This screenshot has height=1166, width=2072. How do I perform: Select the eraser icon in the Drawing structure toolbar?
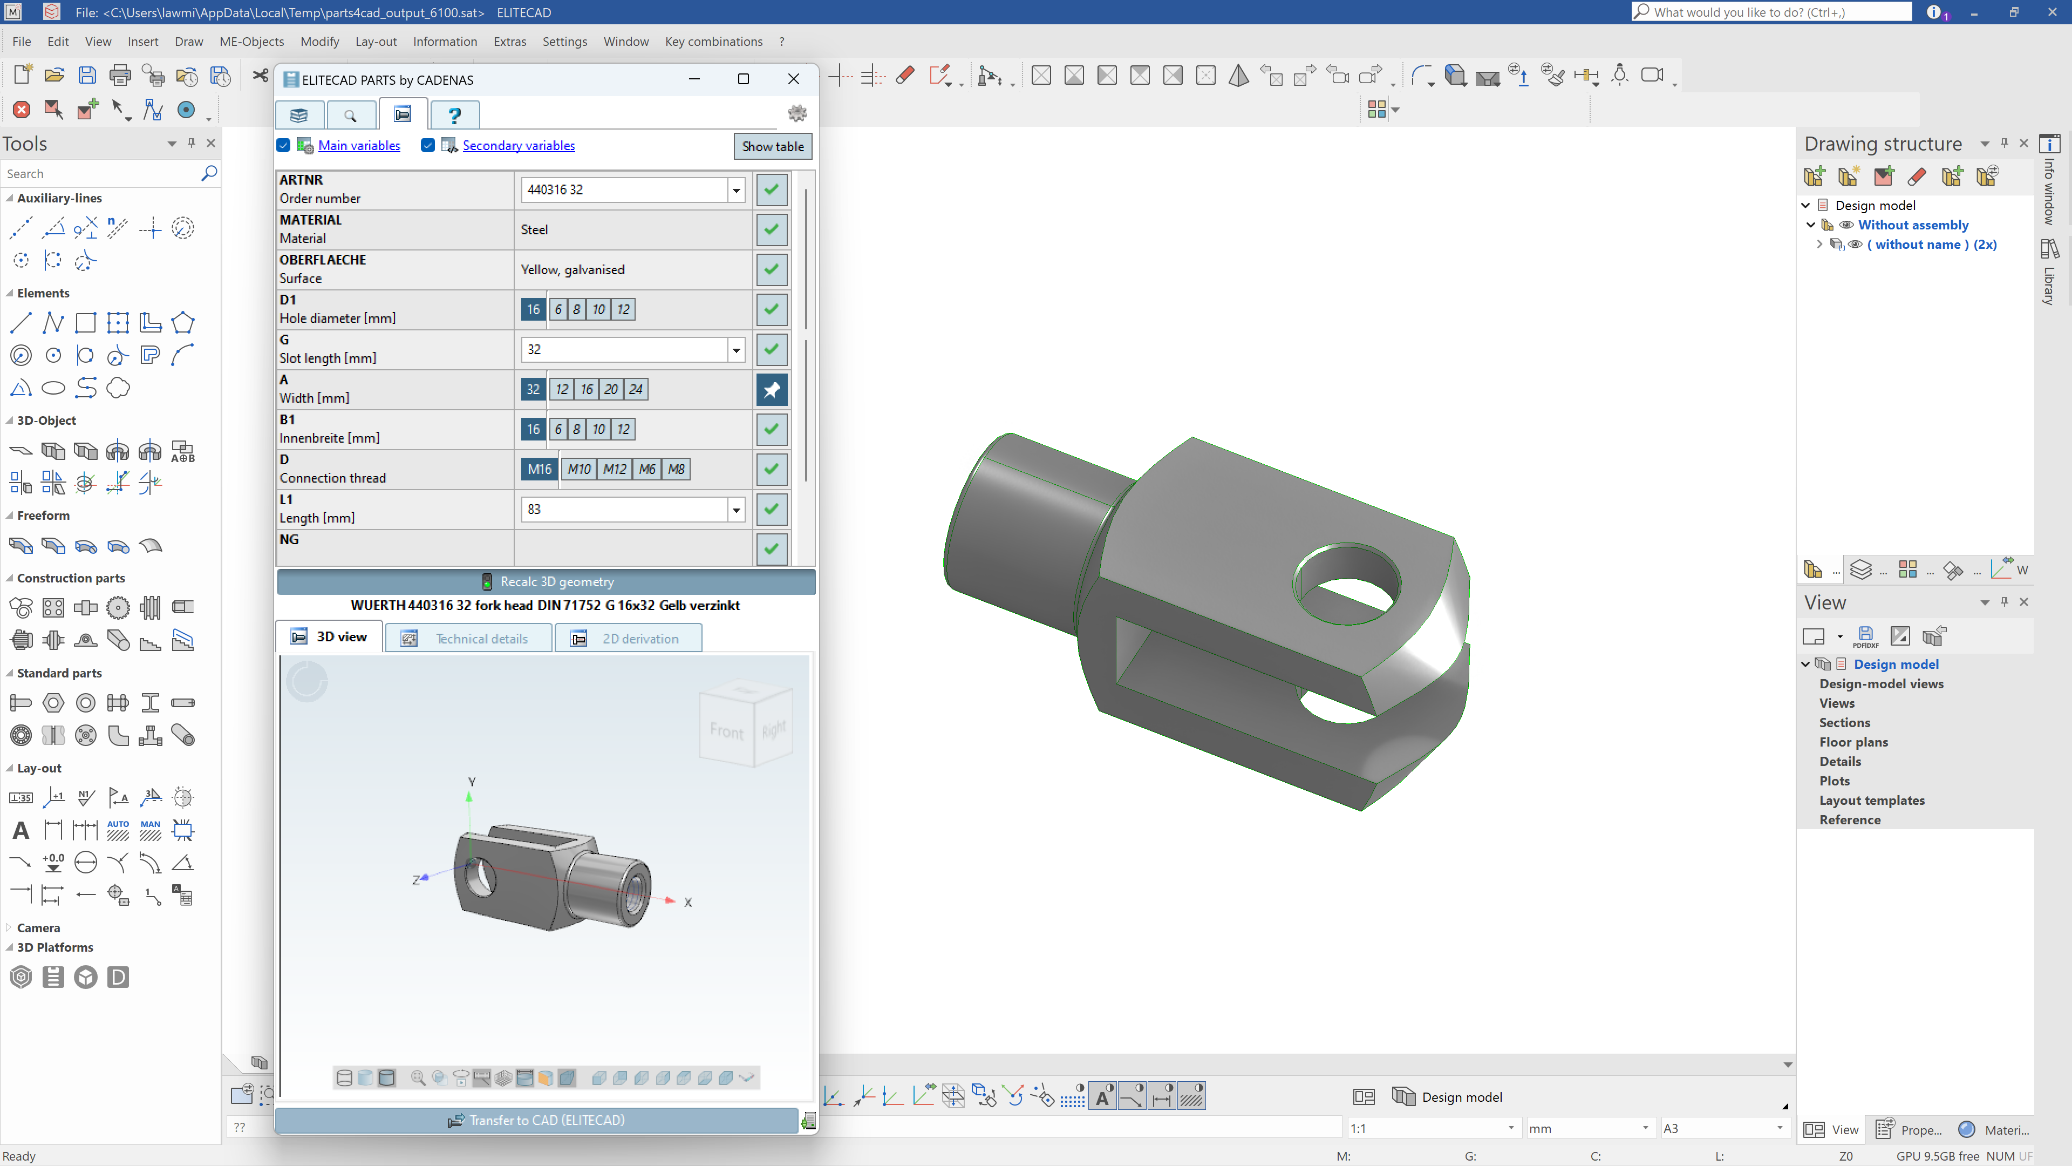(x=1917, y=176)
